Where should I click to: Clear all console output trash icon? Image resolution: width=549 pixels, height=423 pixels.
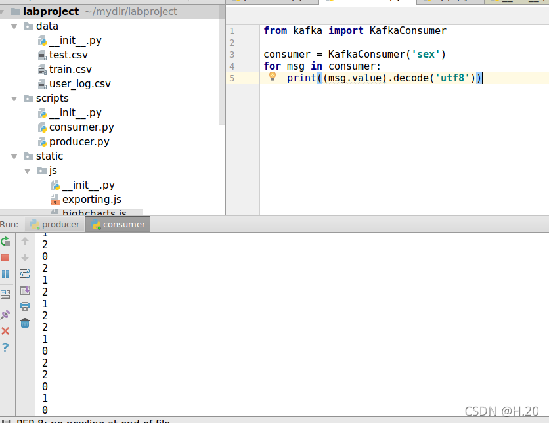25,323
